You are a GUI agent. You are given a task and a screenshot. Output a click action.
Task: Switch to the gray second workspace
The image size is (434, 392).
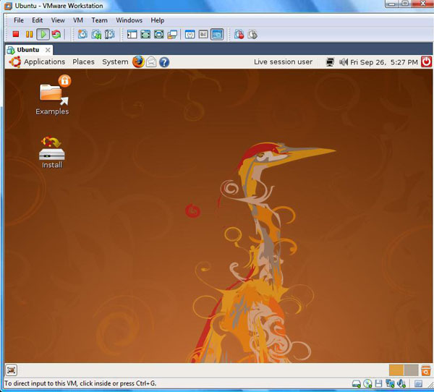pos(411,370)
